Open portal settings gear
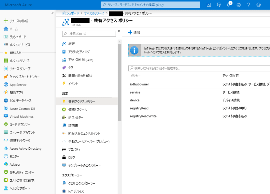270x194 pixels. coord(238,5)
